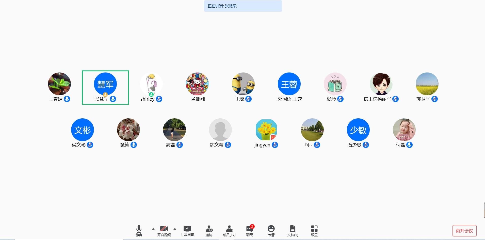The width and height of the screenshot is (485, 240).
Task: Open the Settings (设置) grid icon
Action: pos(314,231)
